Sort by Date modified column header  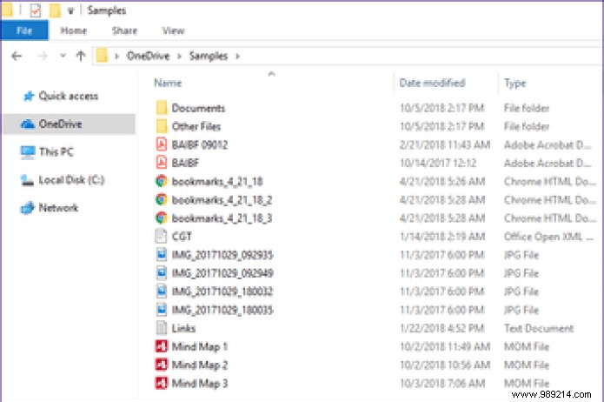click(x=432, y=83)
